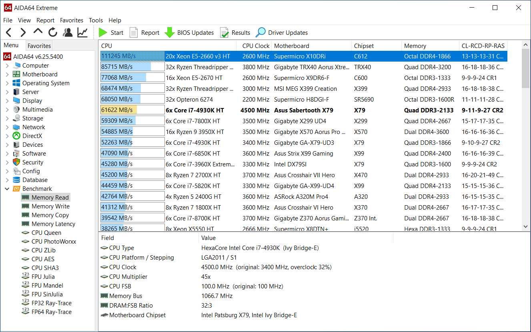Expand the Operating System tree node
Viewport: 531px width, 332px height.
click(x=7, y=83)
